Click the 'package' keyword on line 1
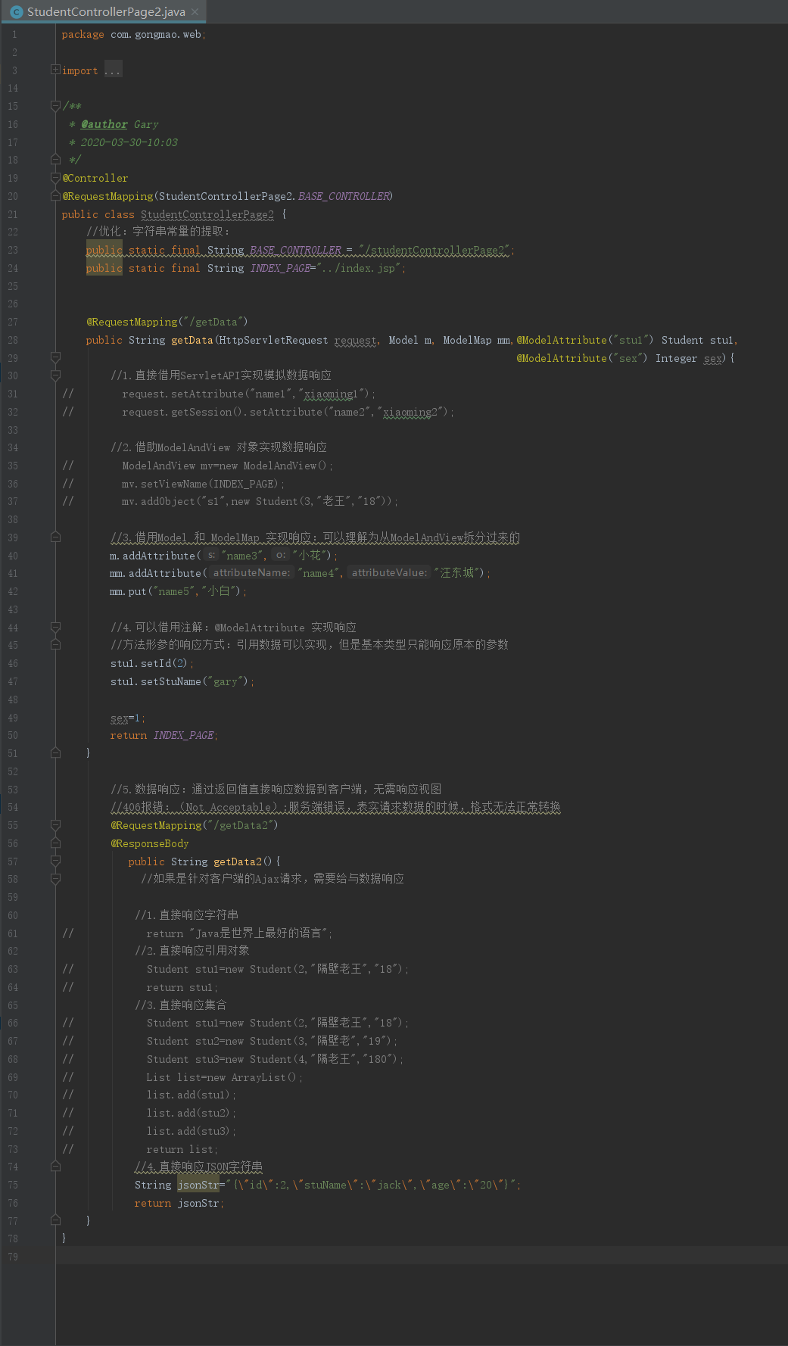788x1346 pixels. click(x=83, y=35)
